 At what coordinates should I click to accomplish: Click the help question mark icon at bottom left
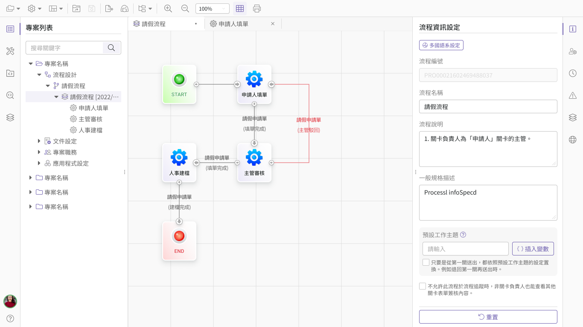(x=10, y=318)
